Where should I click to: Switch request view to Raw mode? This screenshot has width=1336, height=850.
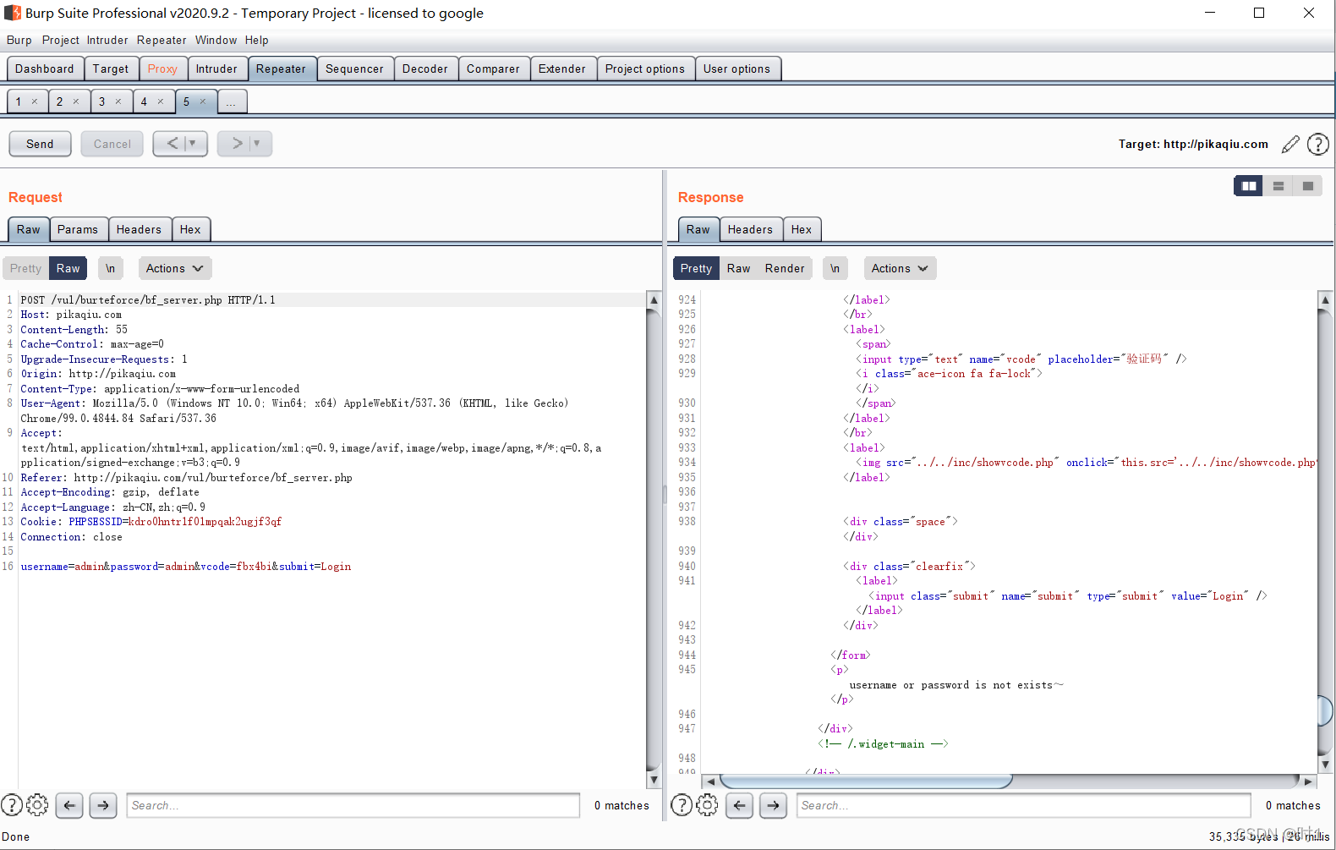[68, 268]
